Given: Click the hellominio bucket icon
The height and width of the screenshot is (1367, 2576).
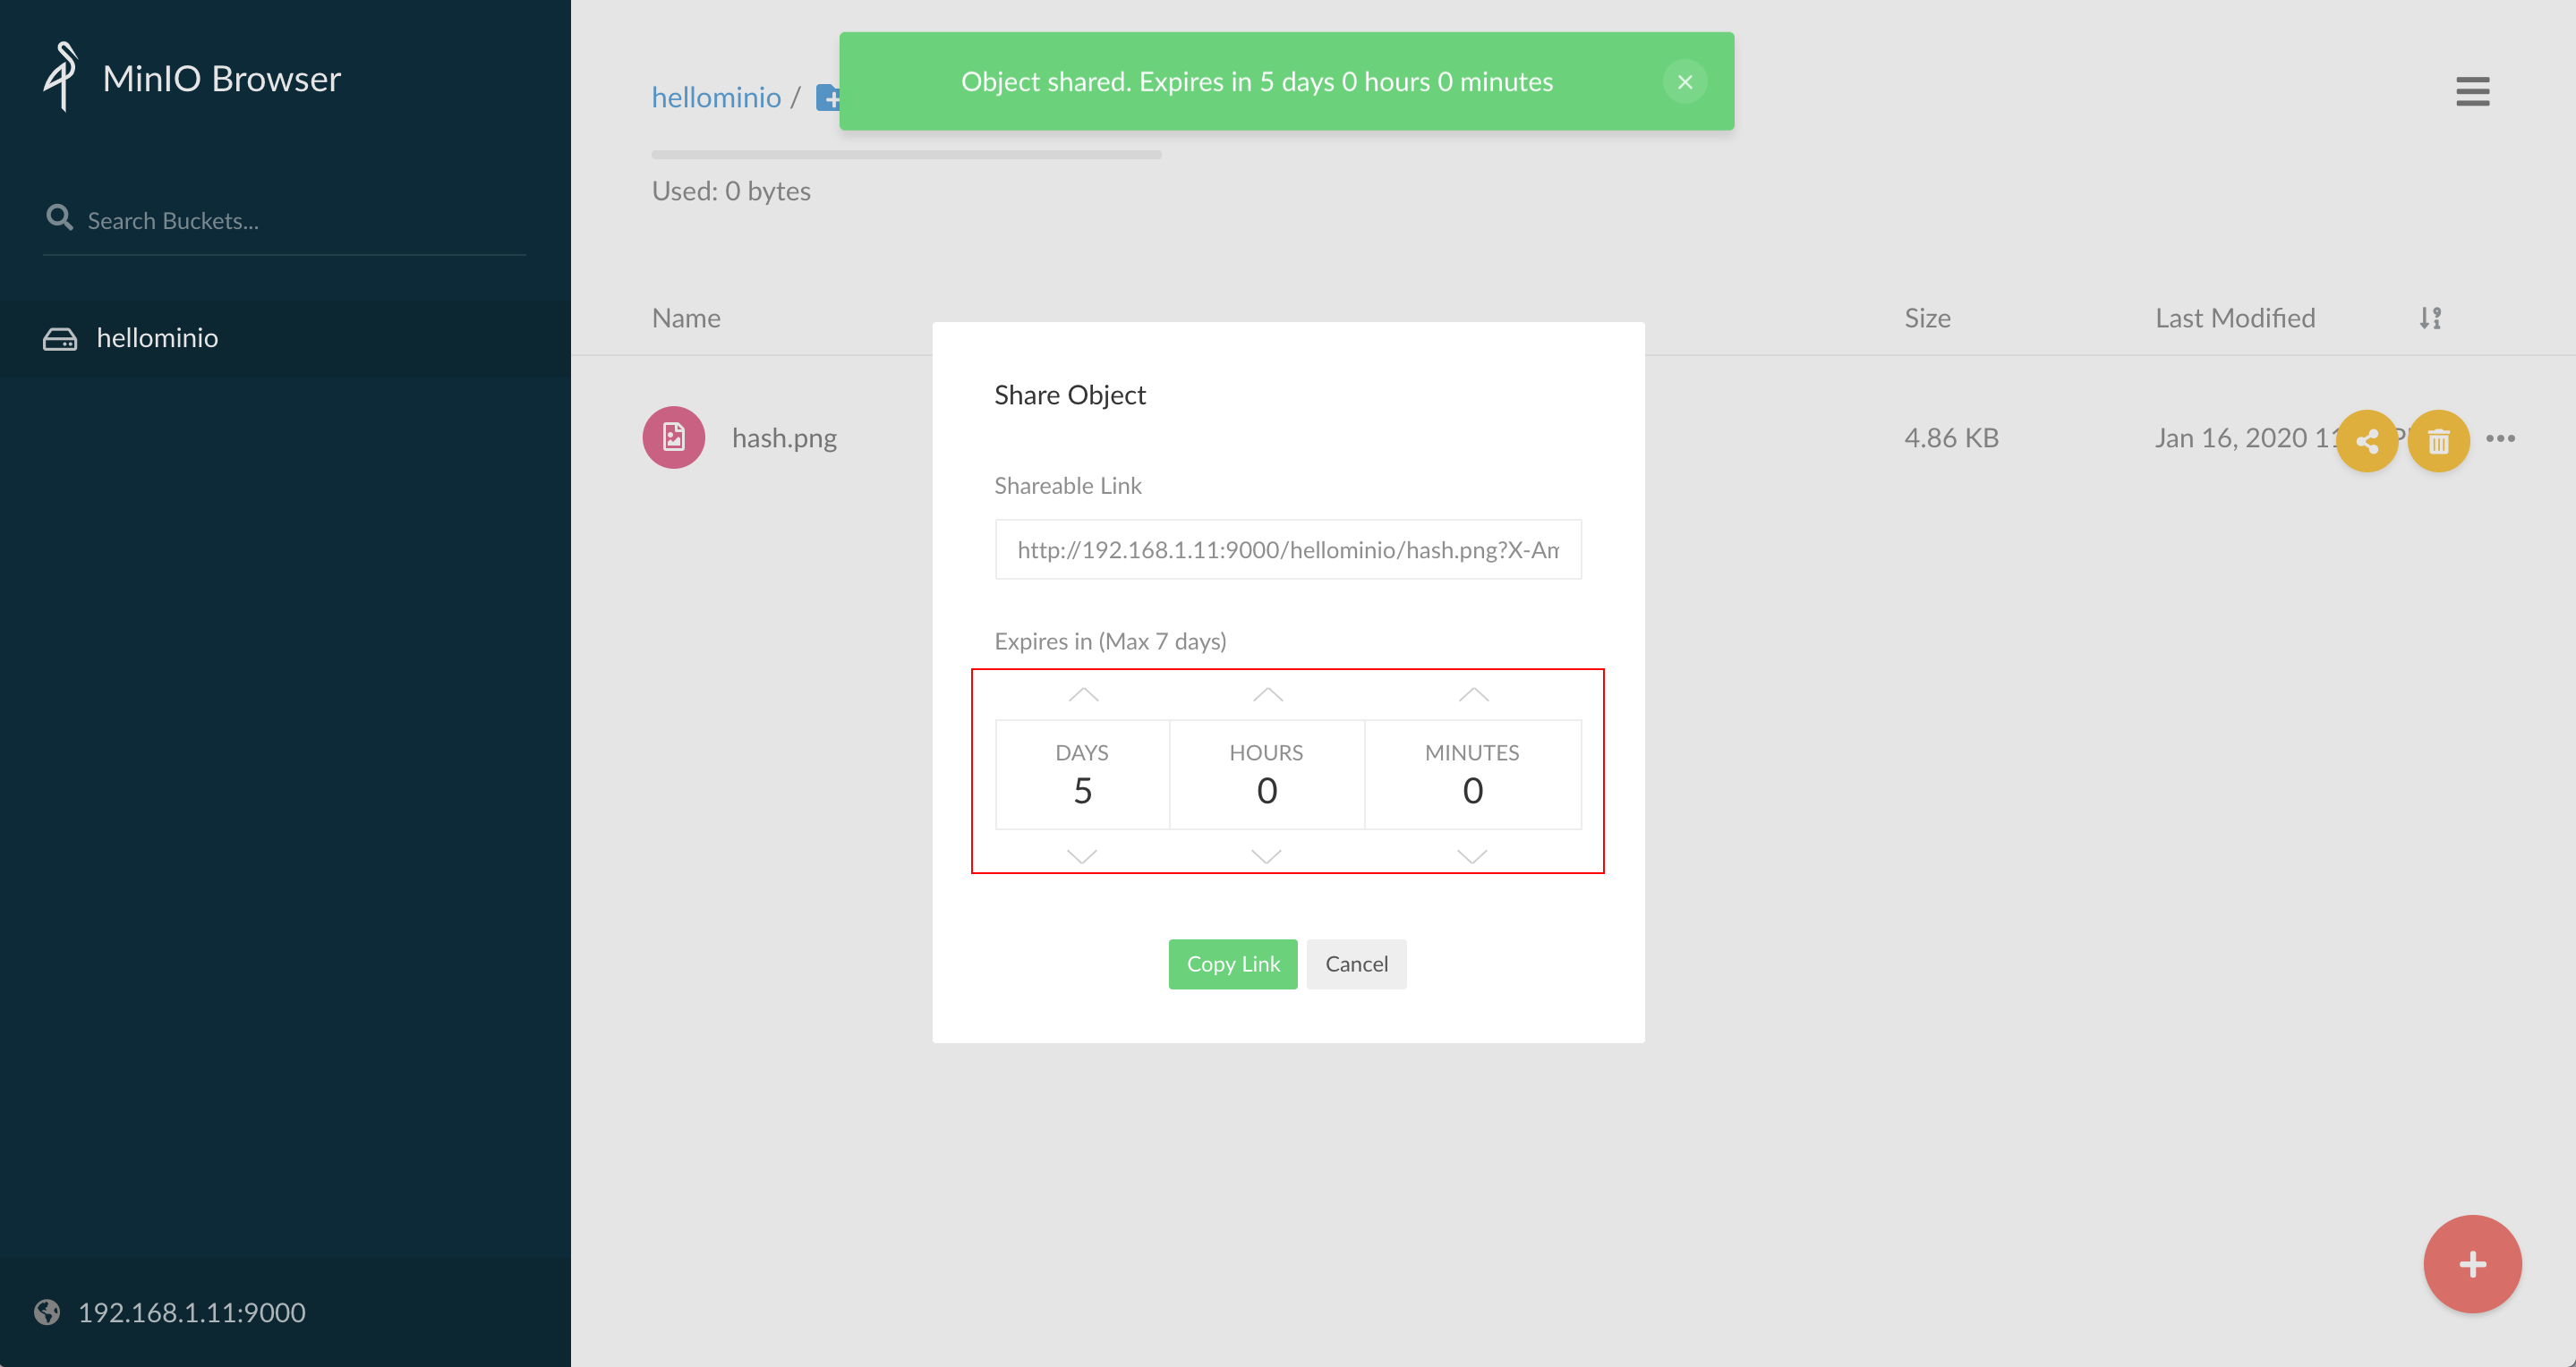Looking at the screenshot, I should (x=60, y=337).
